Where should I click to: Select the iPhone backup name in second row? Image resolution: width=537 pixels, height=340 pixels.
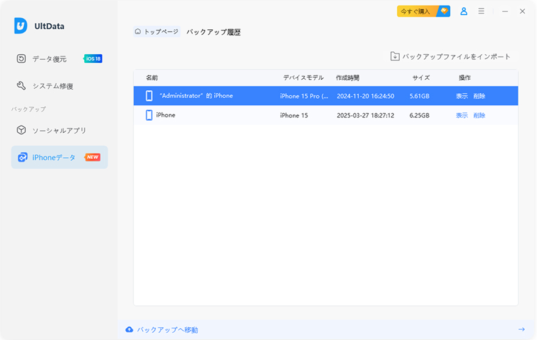pyautogui.click(x=166, y=115)
